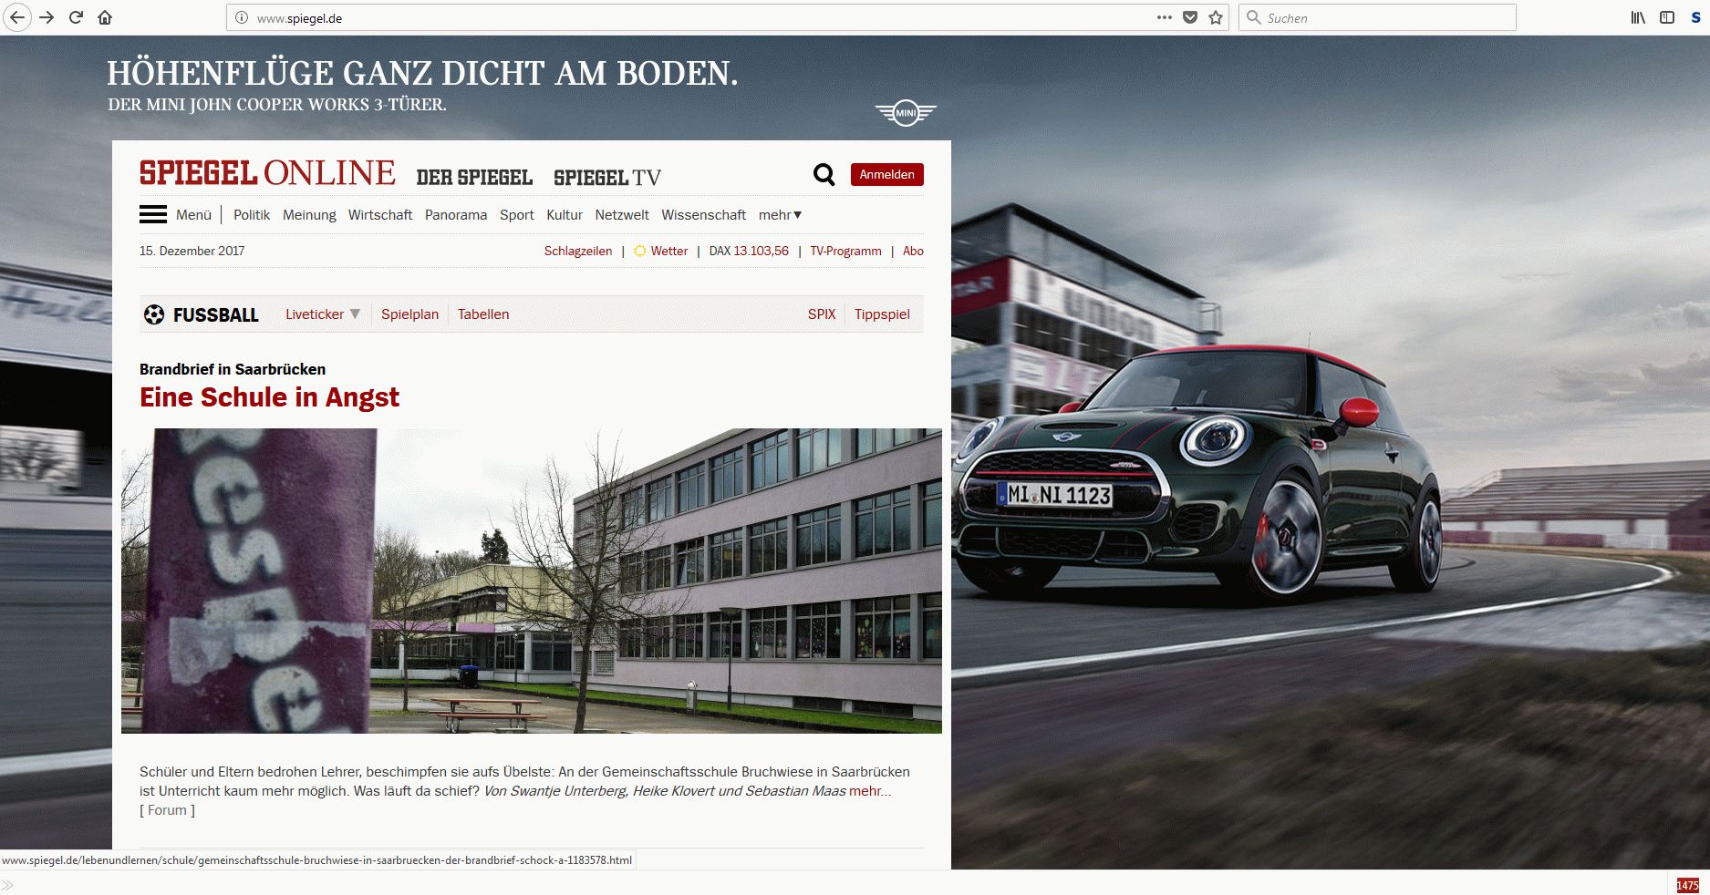Open the browser library icon

[1639, 17]
